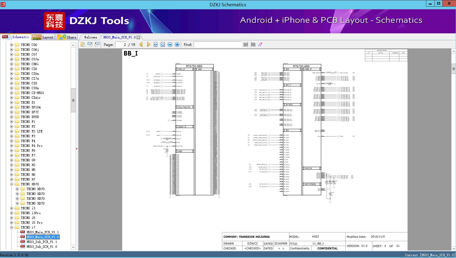This screenshot has width=456, height=258.
Task: Click the fit page icon
Action: pos(163,44)
